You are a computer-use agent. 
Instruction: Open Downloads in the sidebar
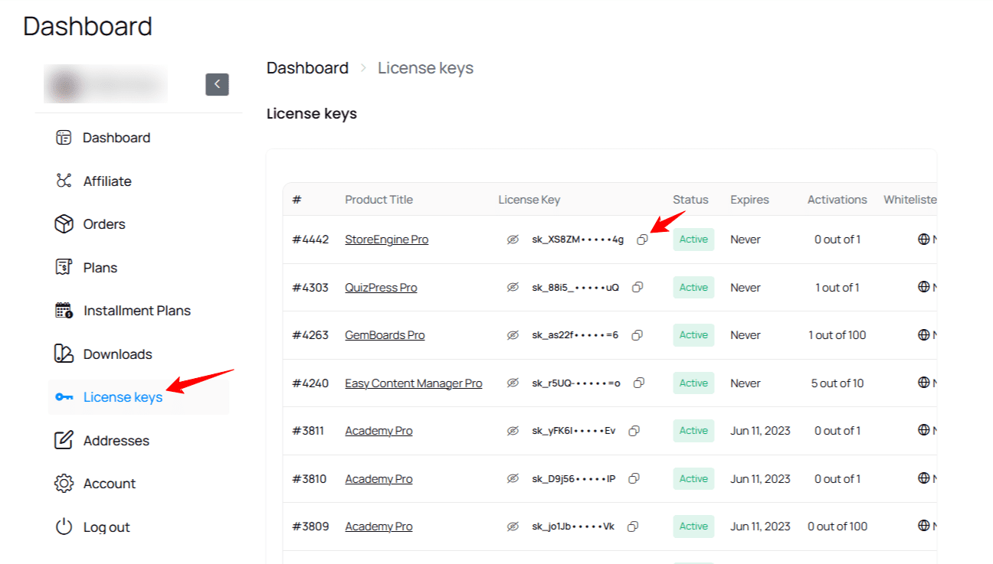pos(118,354)
